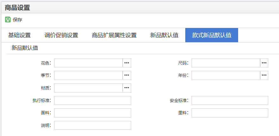Click the 执行标准 input field
The width and height of the screenshot is (279, 136).
92,100
